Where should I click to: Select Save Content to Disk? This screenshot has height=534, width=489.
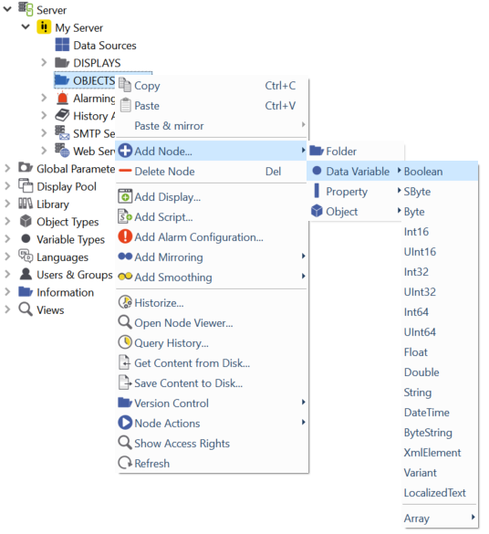[x=212, y=383]
